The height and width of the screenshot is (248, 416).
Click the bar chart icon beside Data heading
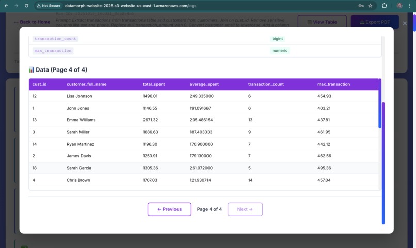click(x=31, y=70)
